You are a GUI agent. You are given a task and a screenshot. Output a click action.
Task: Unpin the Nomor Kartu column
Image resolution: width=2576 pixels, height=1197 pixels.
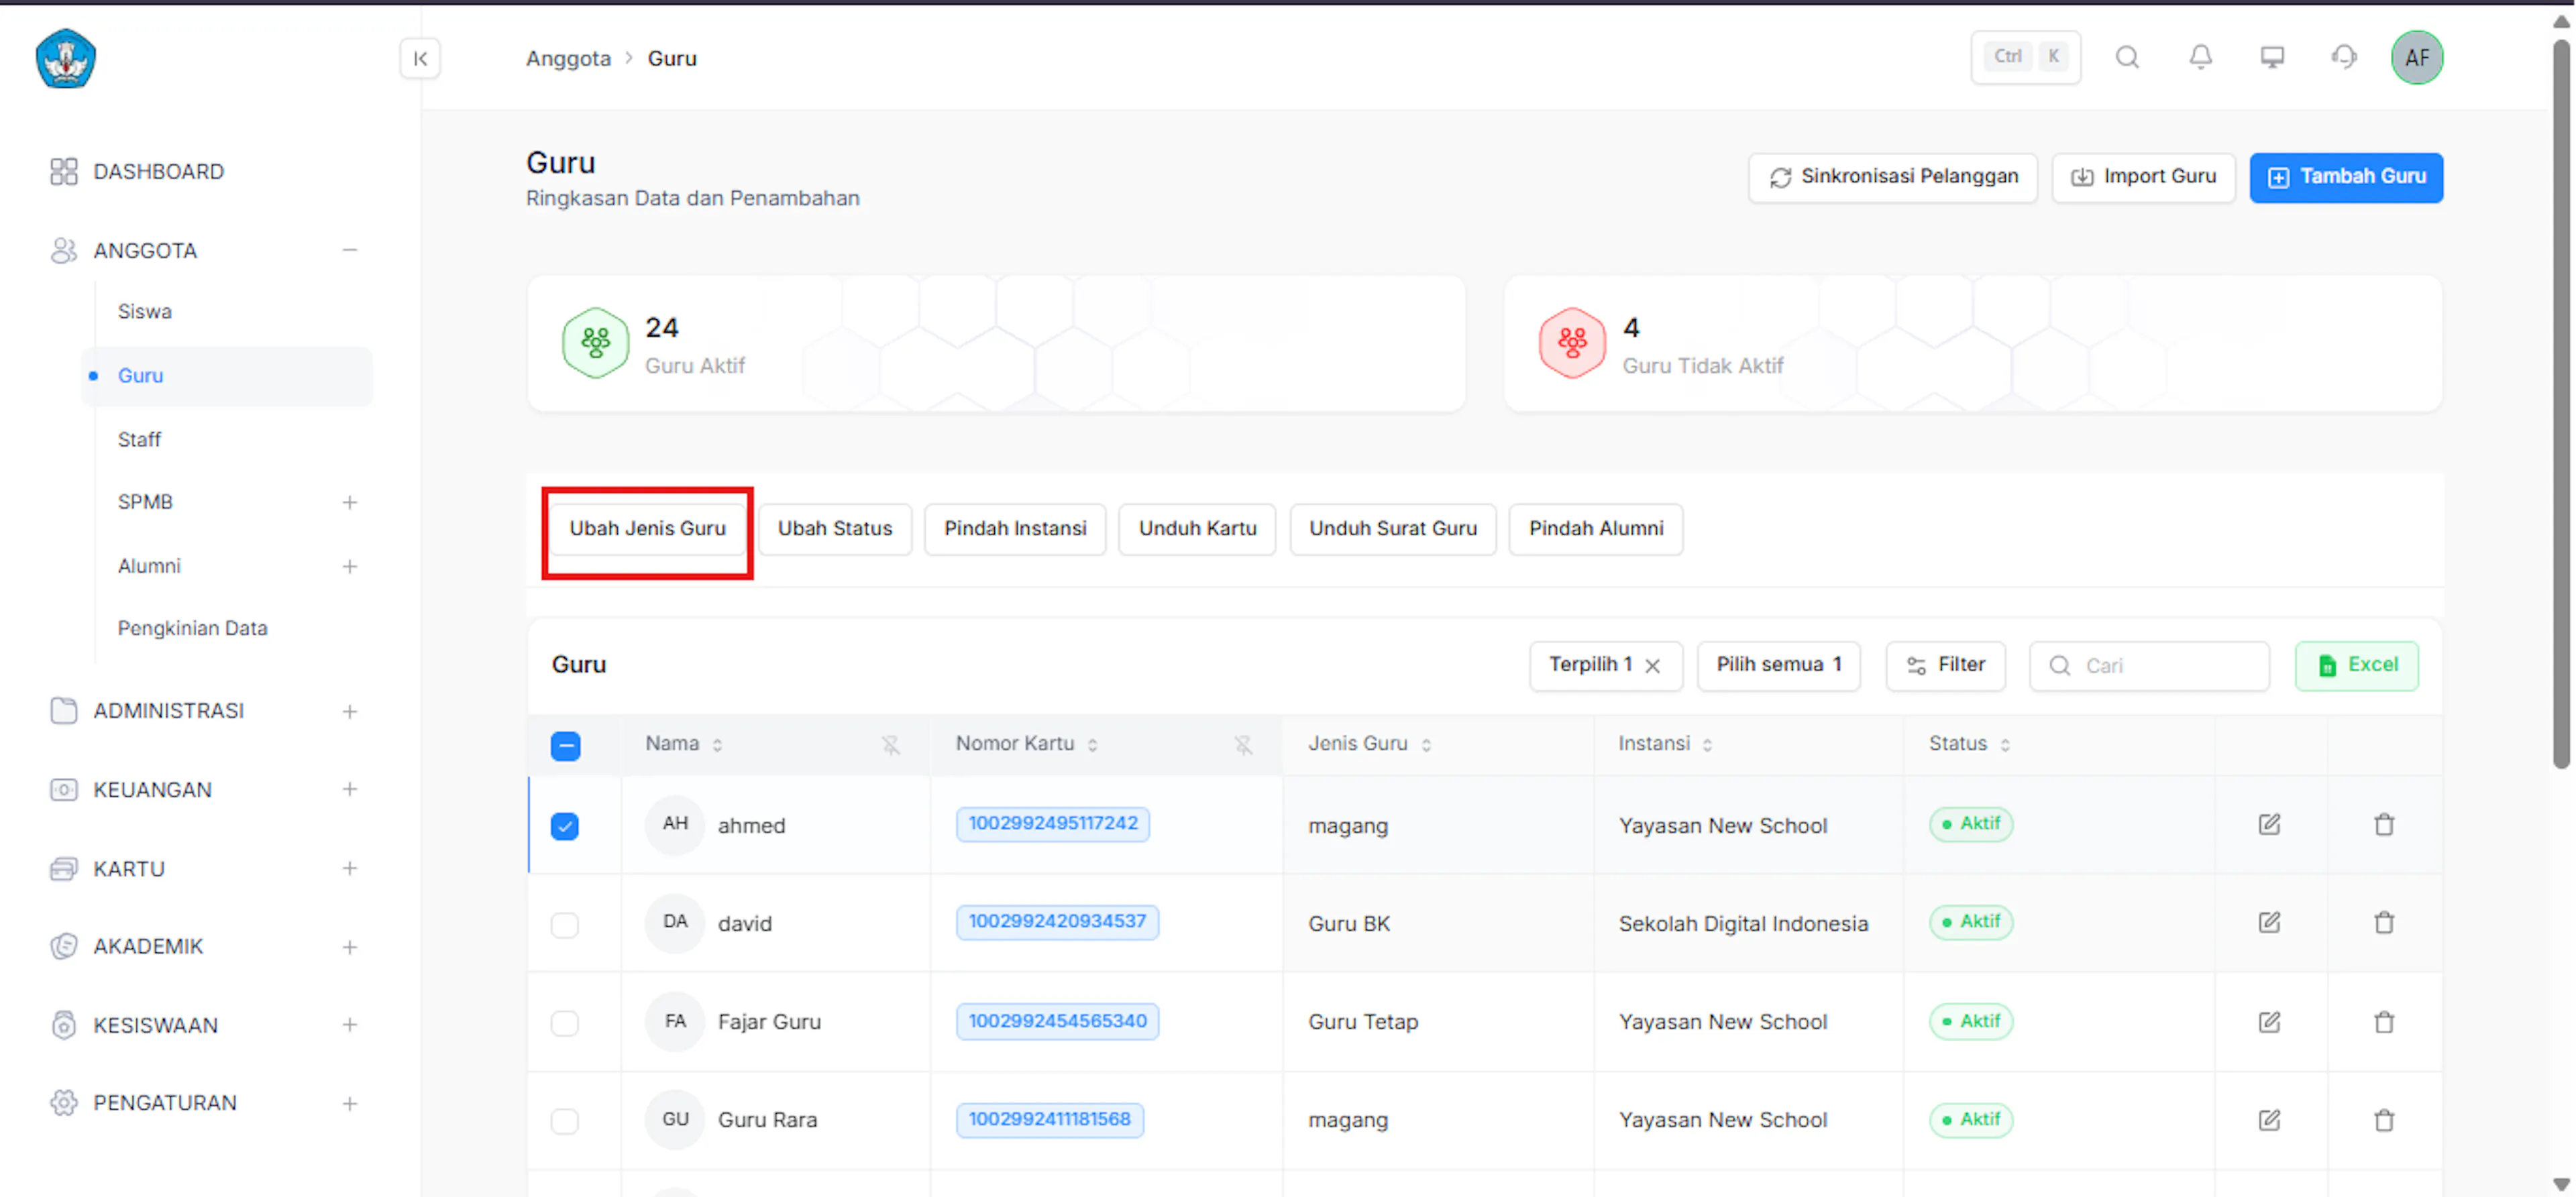click(1242, 744)
